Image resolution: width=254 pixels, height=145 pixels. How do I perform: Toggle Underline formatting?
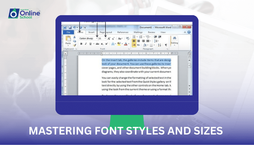(90, 44)
